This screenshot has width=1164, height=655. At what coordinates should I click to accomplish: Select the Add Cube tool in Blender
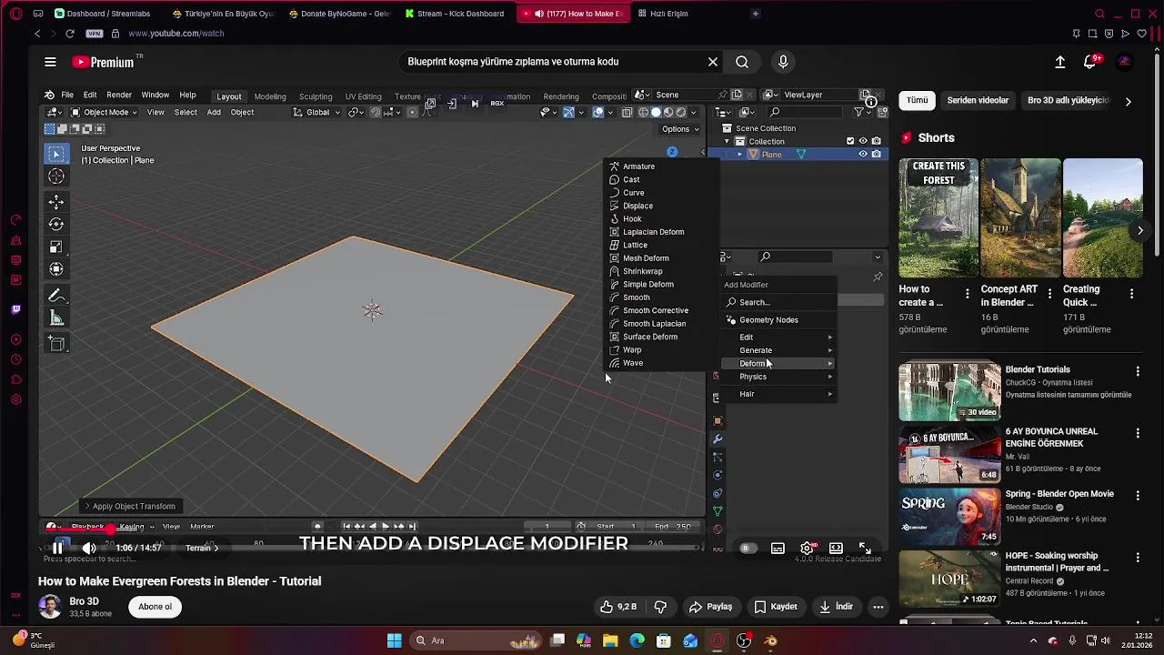(x=56, y=343)
